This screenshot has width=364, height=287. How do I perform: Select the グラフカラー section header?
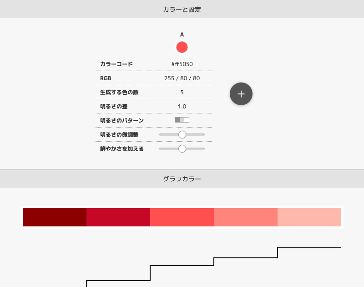point(182,179)
